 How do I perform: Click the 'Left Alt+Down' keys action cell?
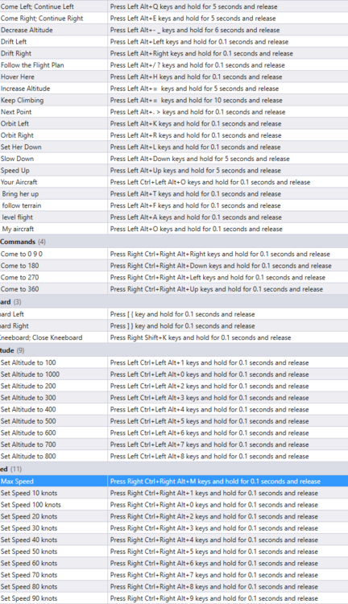coord(228,159)
